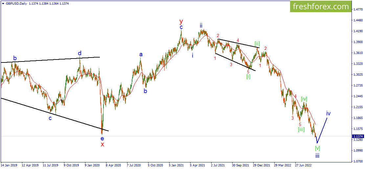Click the 1.2735 price axis label
Screen dimensions: 365x169
point(358,85)
